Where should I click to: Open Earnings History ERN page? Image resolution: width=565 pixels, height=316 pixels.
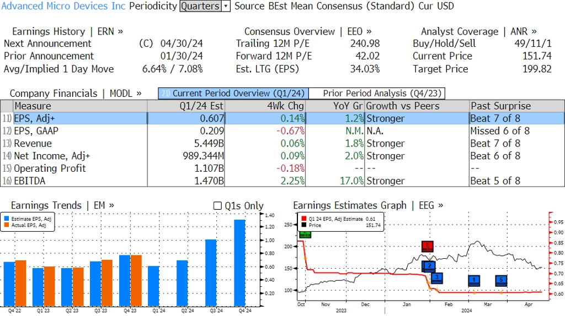[67, 31]
